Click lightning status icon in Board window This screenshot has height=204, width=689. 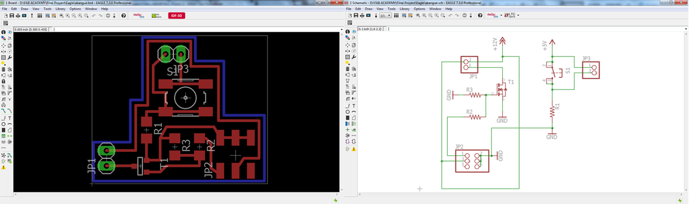point(335,200)
